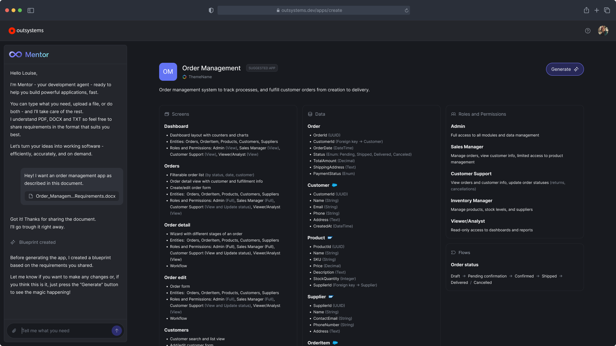Click the Roles and Permissions people icon

click(x=453, y=114)
